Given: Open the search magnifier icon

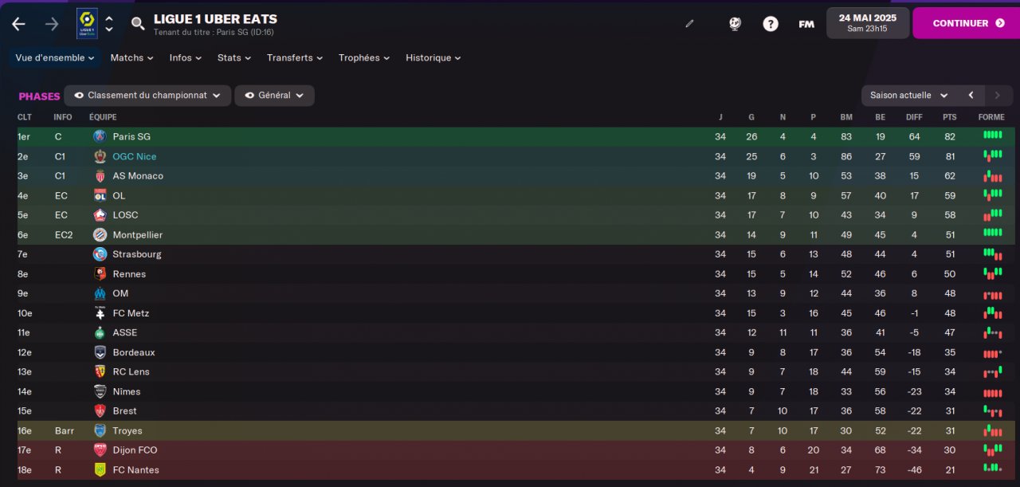Looking at the screenshot, I should point(138,24).
